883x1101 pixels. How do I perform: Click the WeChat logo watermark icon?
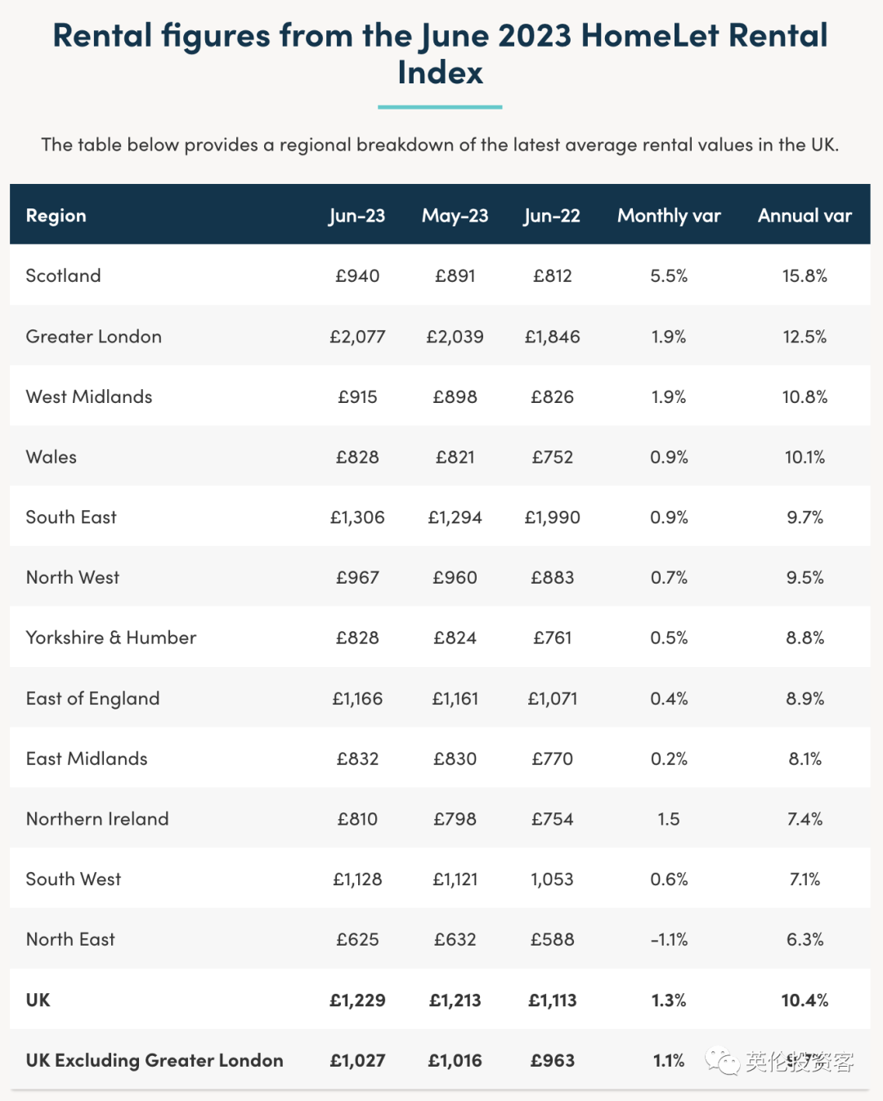pyautogui.click(x=723, y=1062)
